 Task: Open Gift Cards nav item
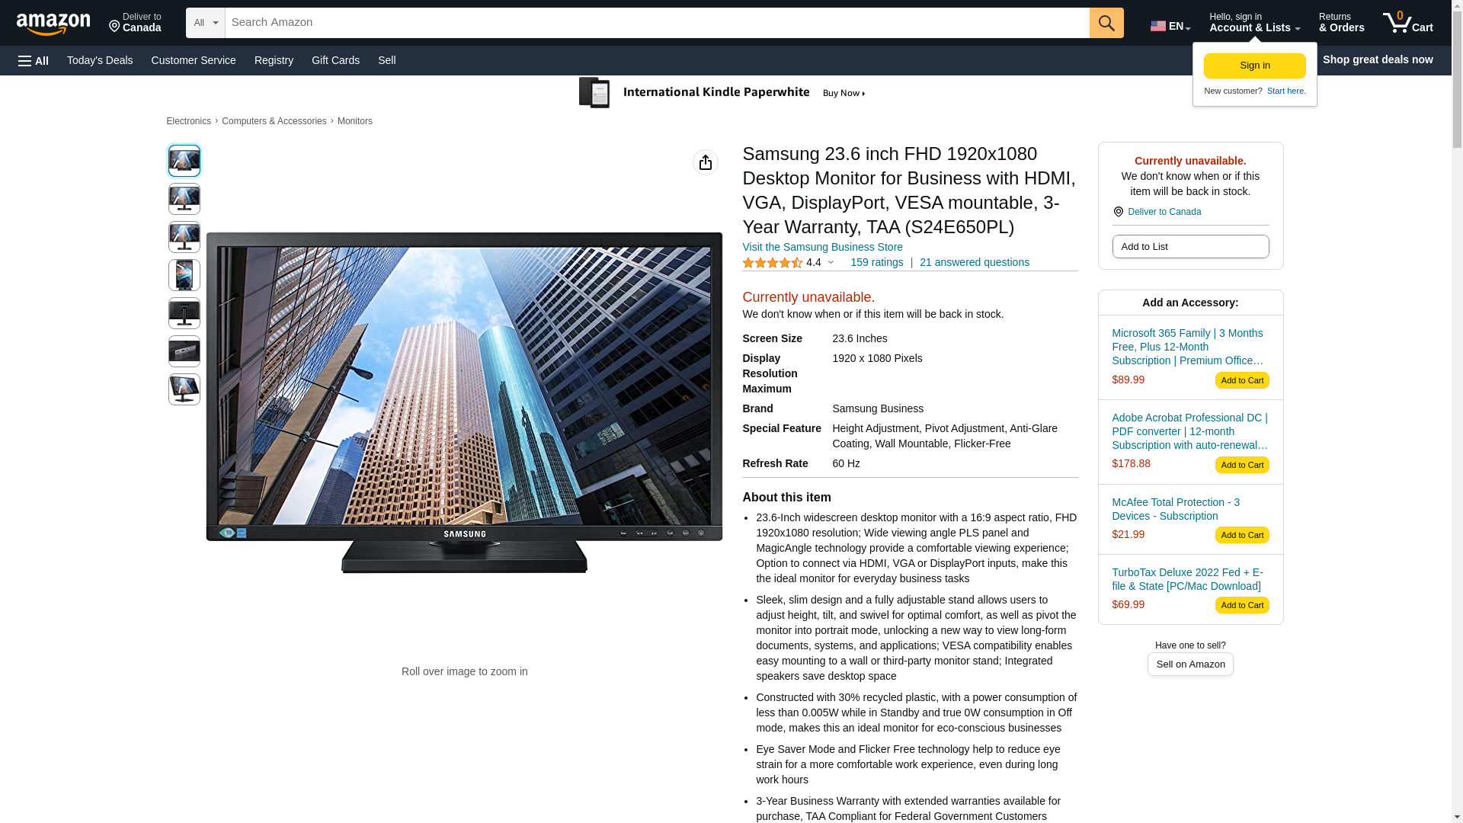[x=335, y=60]
